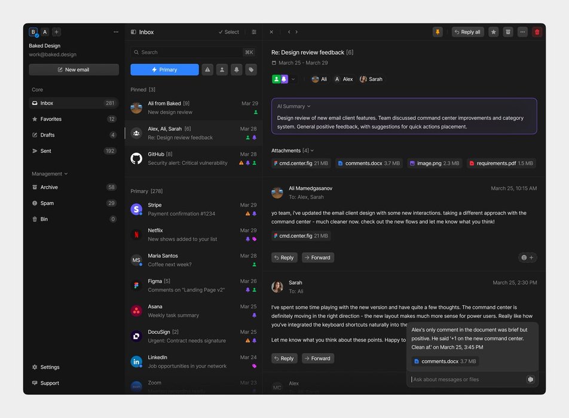
Task: Open the Bin folder
Action: [x=74, y=219]
